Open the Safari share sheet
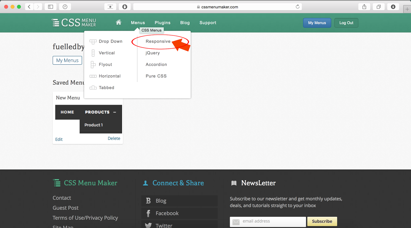This screenshot has width=411, height=228. click(x=364, y=7)
